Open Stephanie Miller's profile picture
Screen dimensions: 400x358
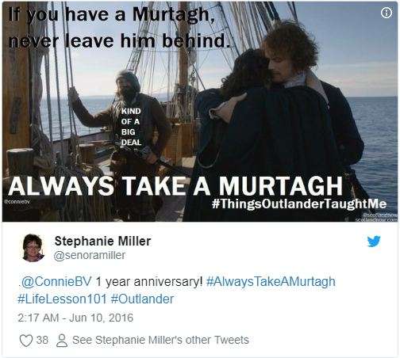point(33,248)
